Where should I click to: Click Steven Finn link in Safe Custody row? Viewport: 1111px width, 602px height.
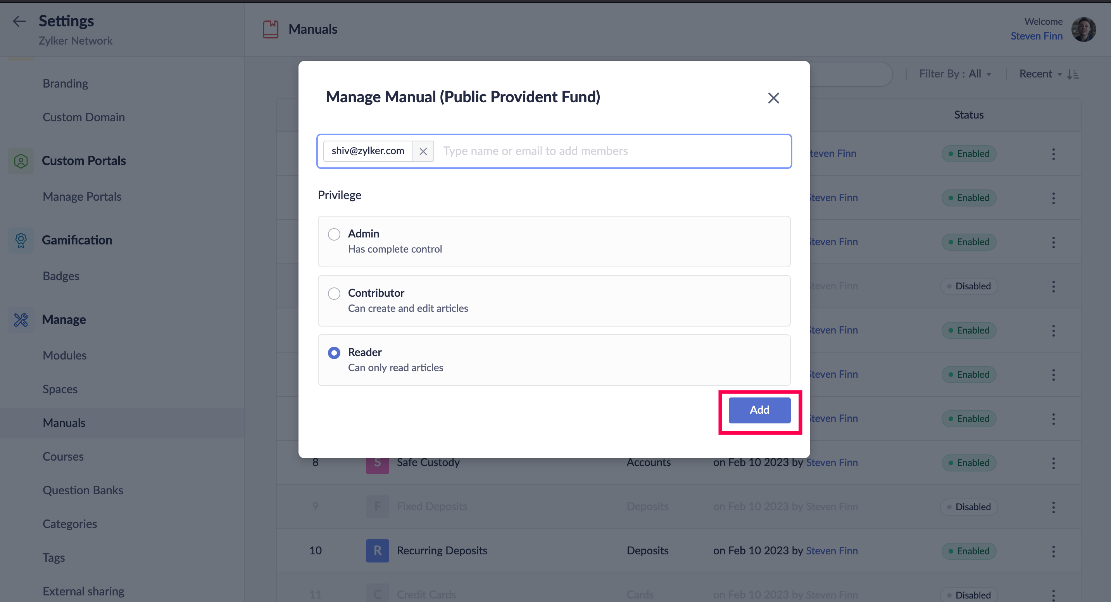point(832,463)
